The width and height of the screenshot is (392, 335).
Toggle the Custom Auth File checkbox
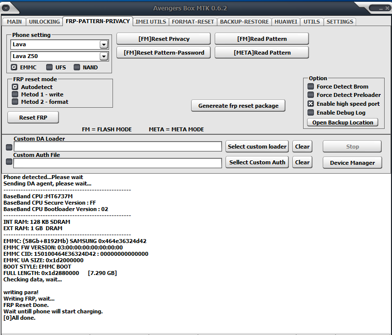pos(9,162)
